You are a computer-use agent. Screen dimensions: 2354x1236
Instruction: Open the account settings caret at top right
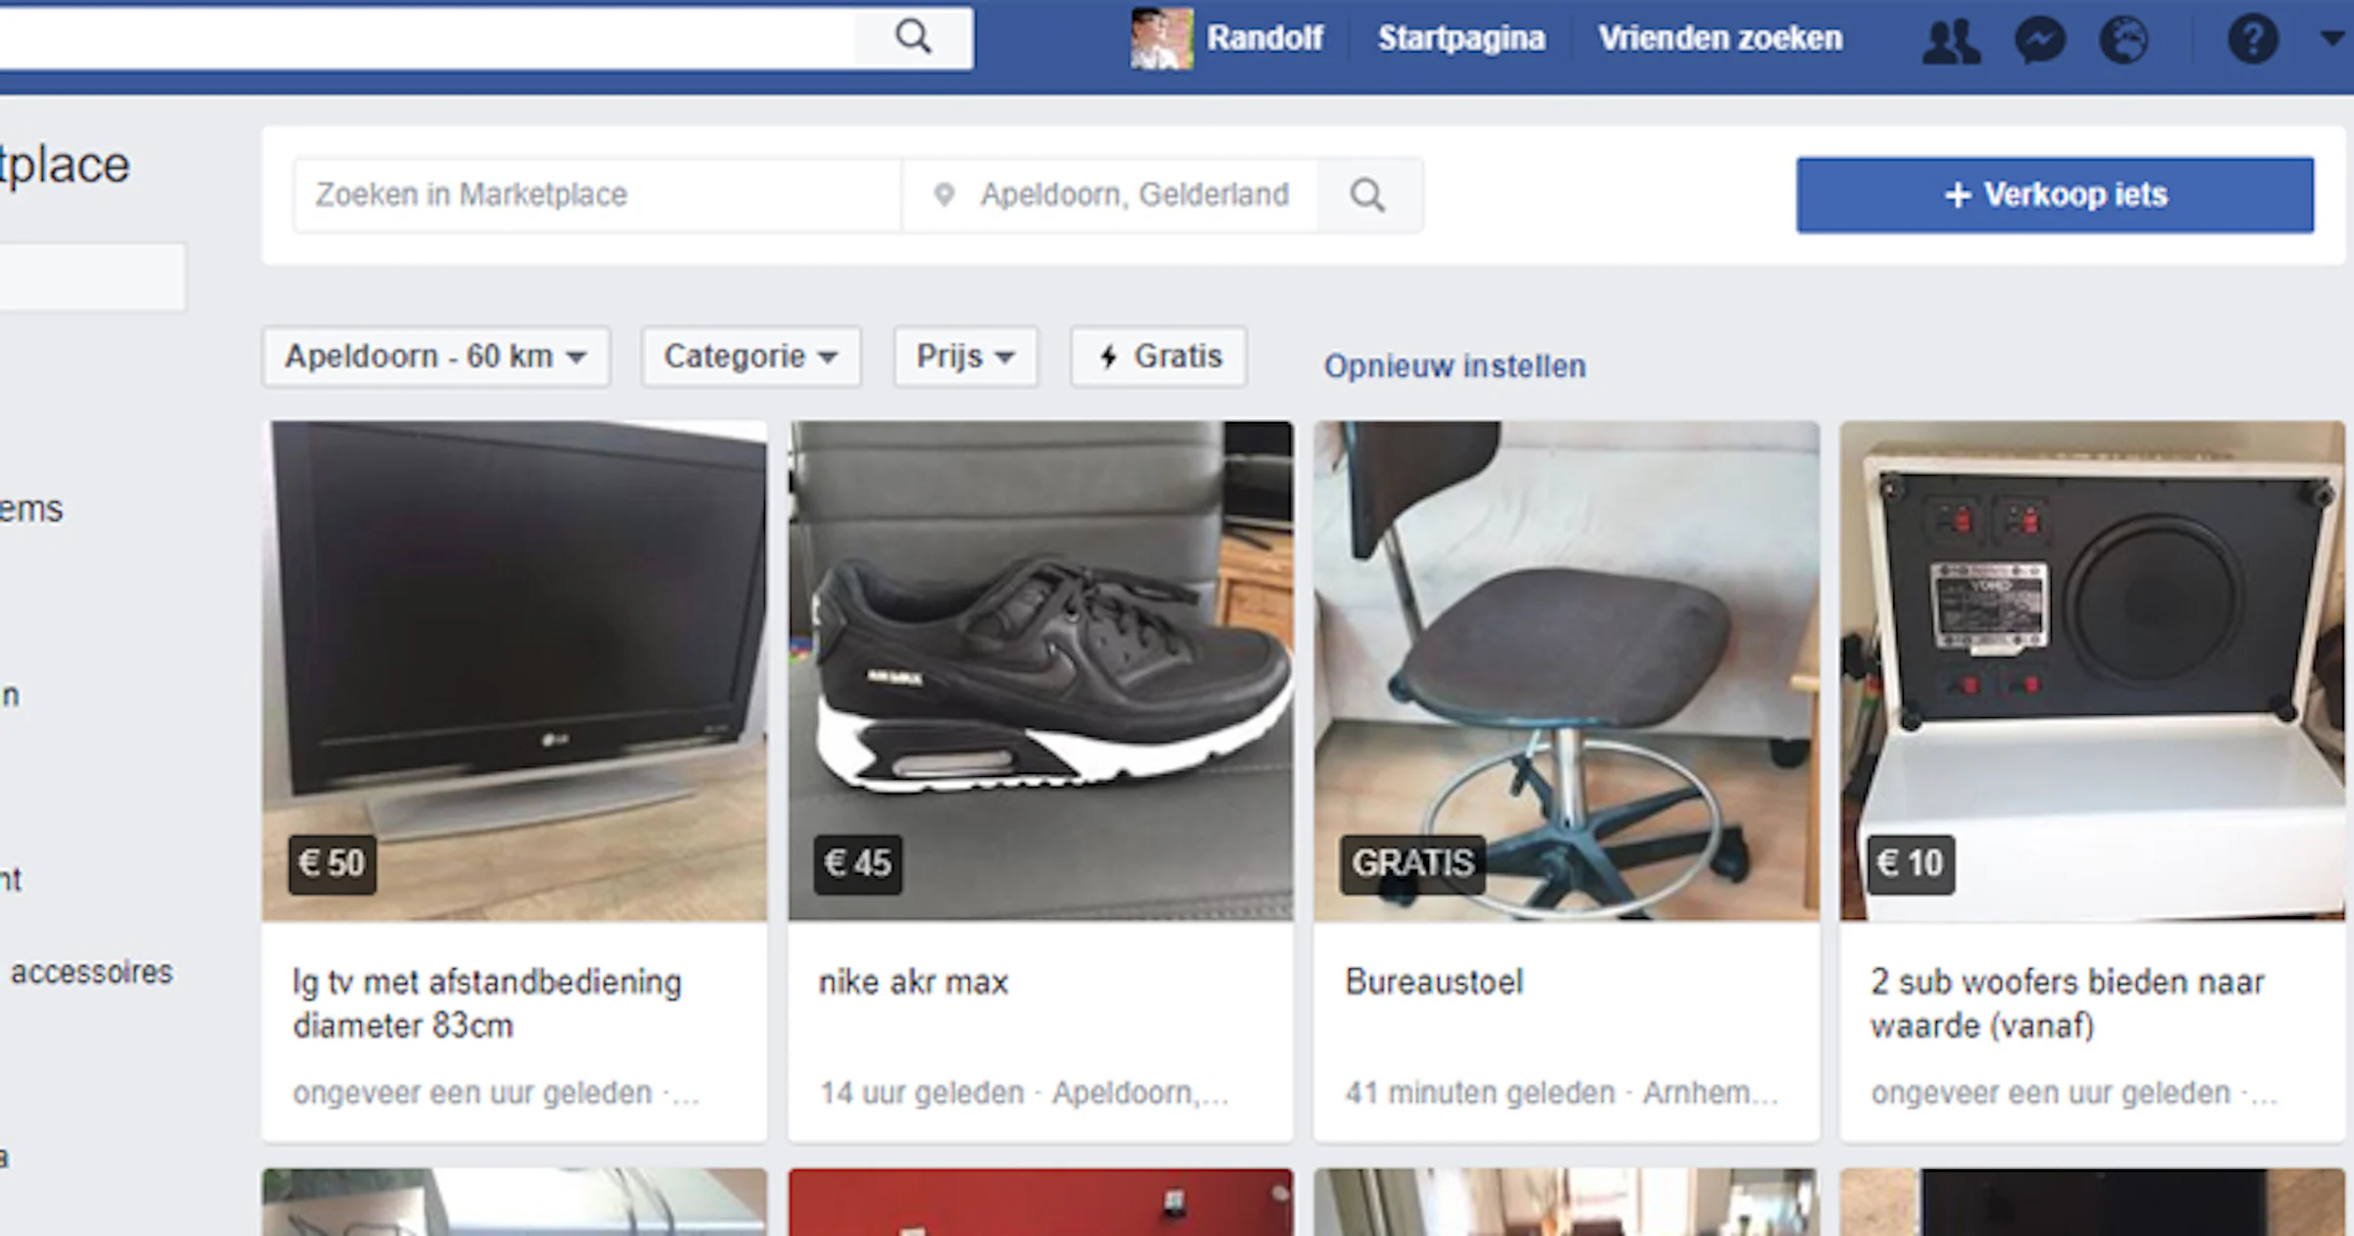tap(2330, 39)
